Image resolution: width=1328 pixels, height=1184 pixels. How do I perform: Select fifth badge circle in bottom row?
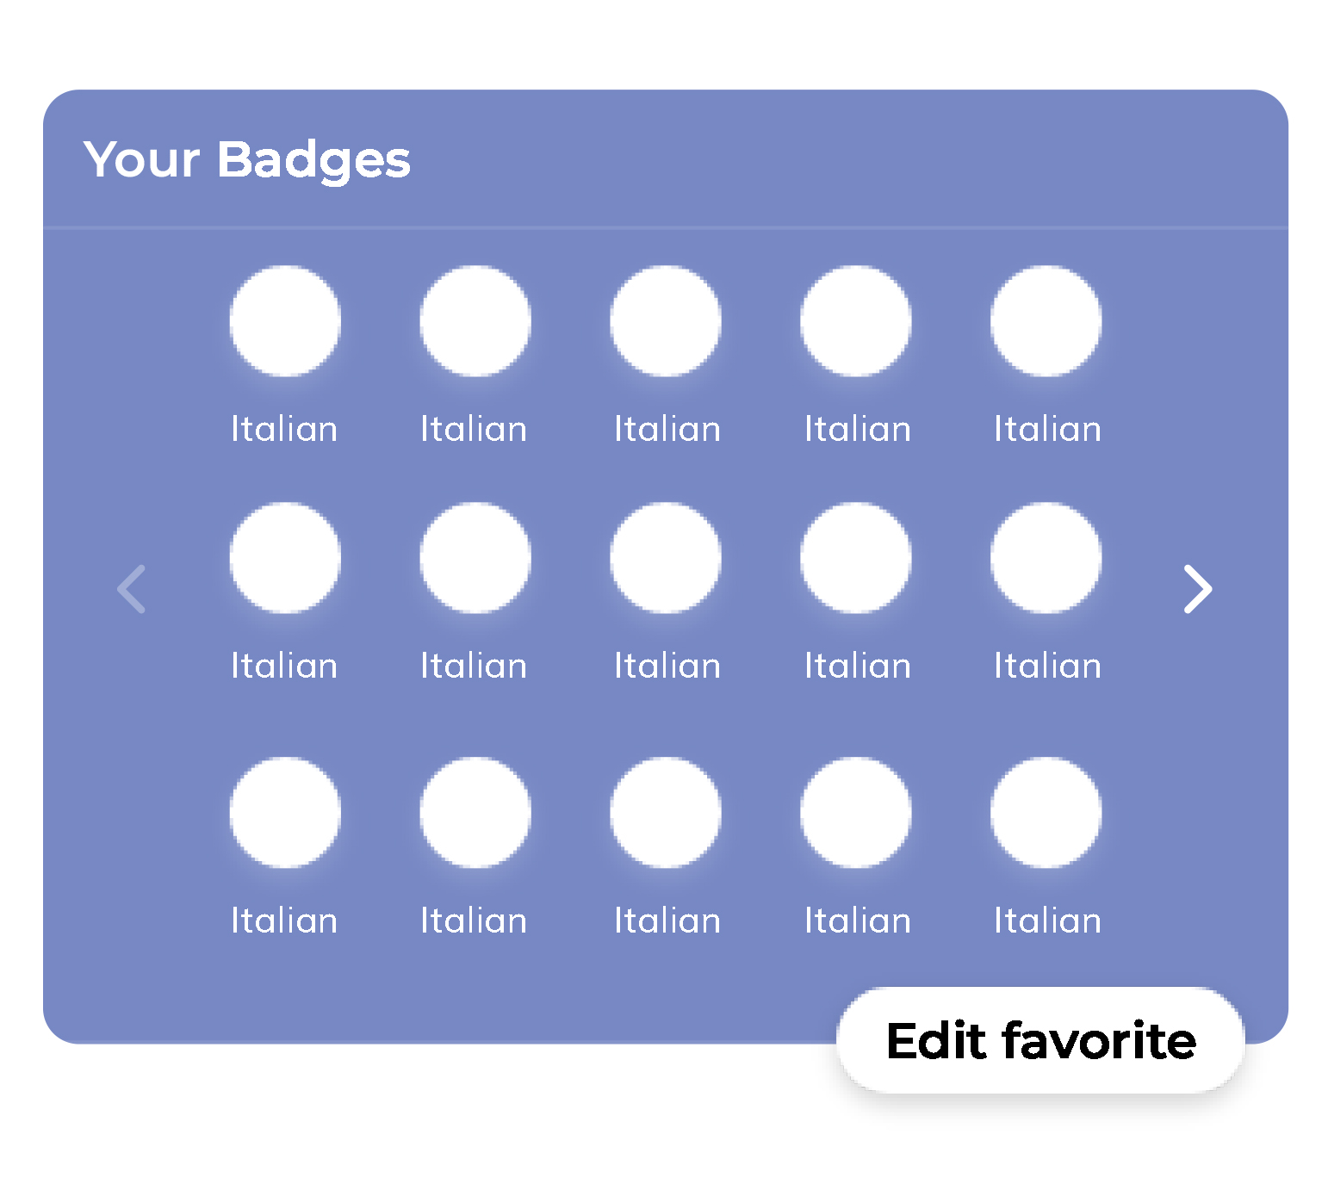pos(1046,812)
